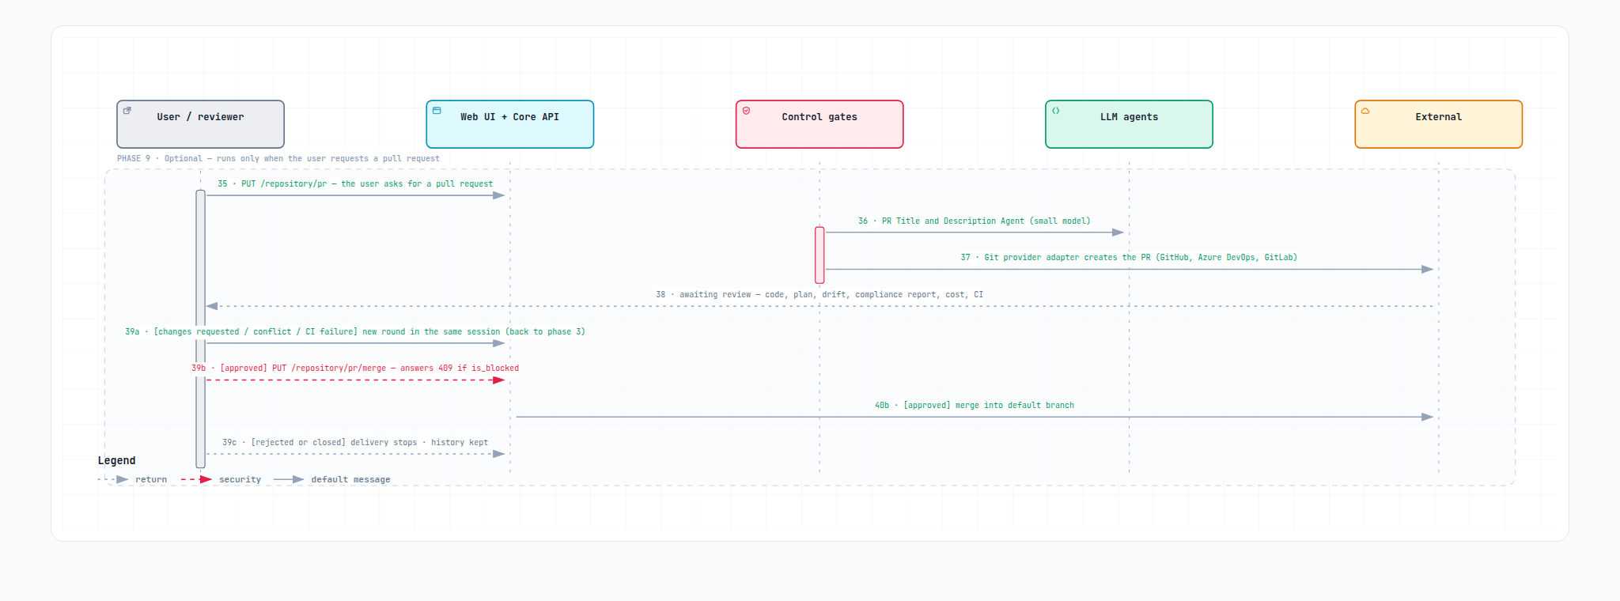Image resolution: width=1620 pixels, height=601 pixels.
Task: Click the External cloud icon
Action: [x=1365, y=111]
